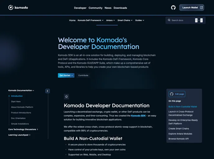This screenshot has height=159, width=214.
Task: Click the Komodo logo
Action: 18,7
